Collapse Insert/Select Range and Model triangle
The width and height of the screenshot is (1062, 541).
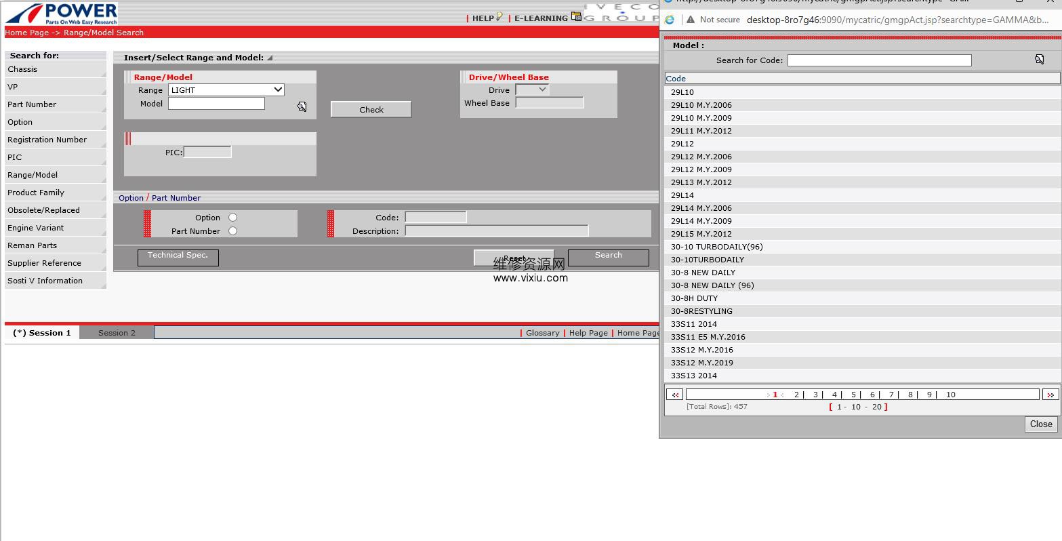click(270, 58)
